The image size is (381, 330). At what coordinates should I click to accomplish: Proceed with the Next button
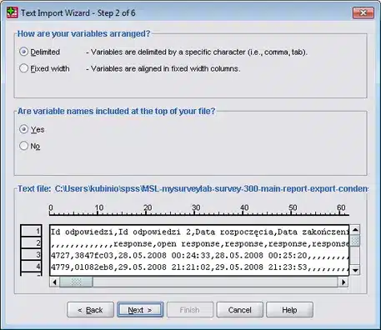[140, 310]
